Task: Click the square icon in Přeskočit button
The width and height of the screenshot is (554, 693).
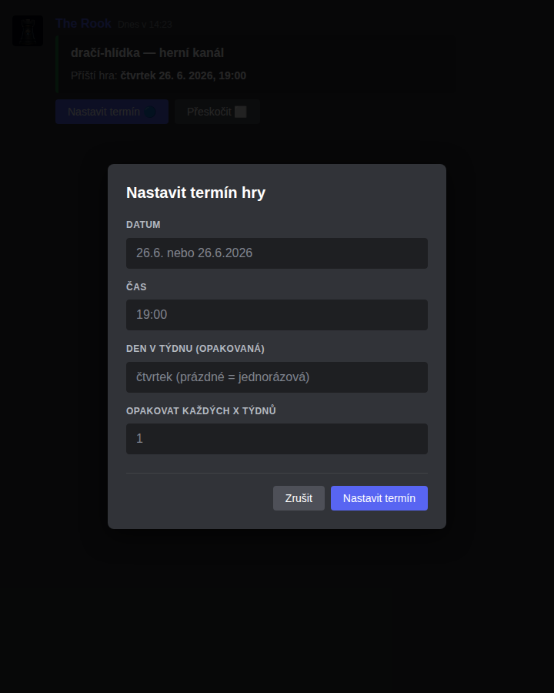Action: 241,112
